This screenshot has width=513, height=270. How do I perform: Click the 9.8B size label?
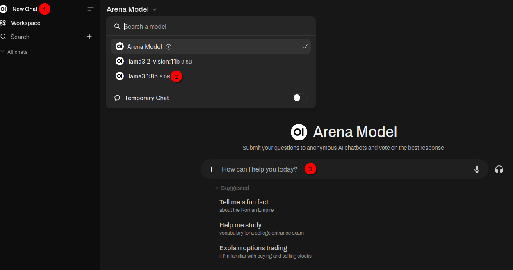187,62
